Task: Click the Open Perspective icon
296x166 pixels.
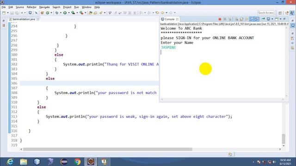Action: pyautogui.click(x=280, y=13)
